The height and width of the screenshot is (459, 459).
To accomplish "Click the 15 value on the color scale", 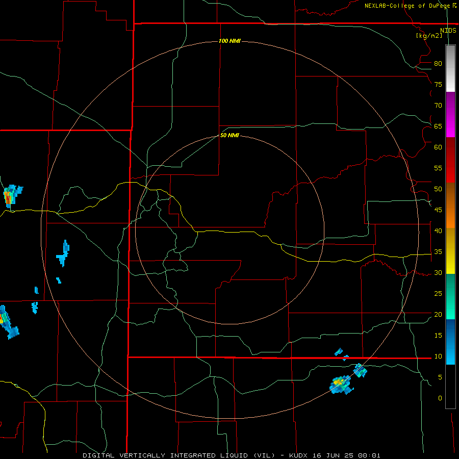I will coord(438,336).
